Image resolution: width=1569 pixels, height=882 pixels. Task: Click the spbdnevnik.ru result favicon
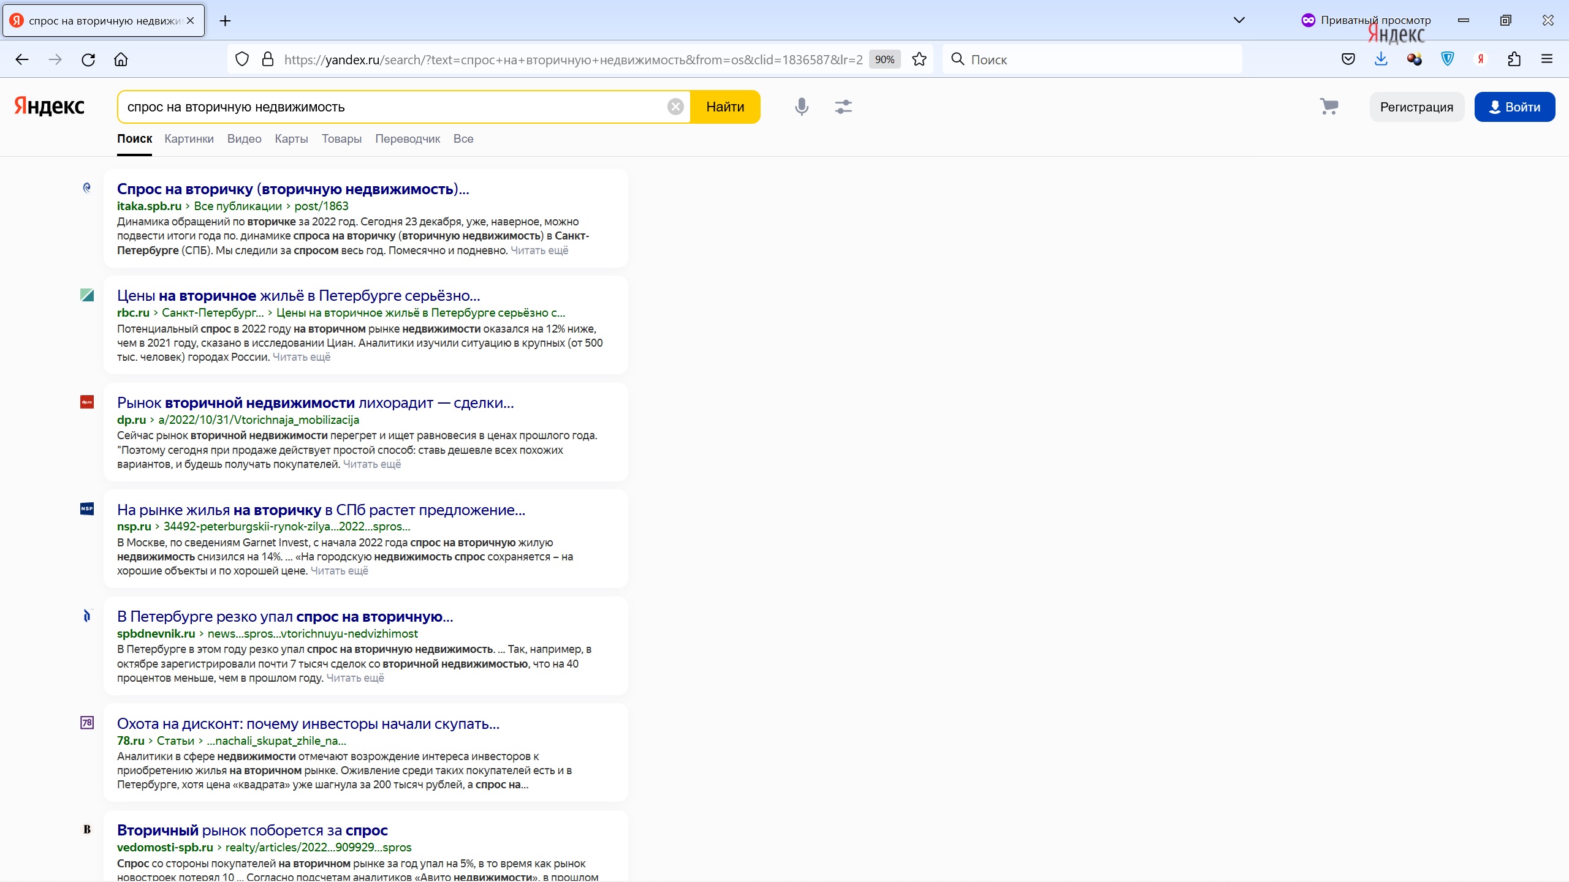(x=87, y=616)
